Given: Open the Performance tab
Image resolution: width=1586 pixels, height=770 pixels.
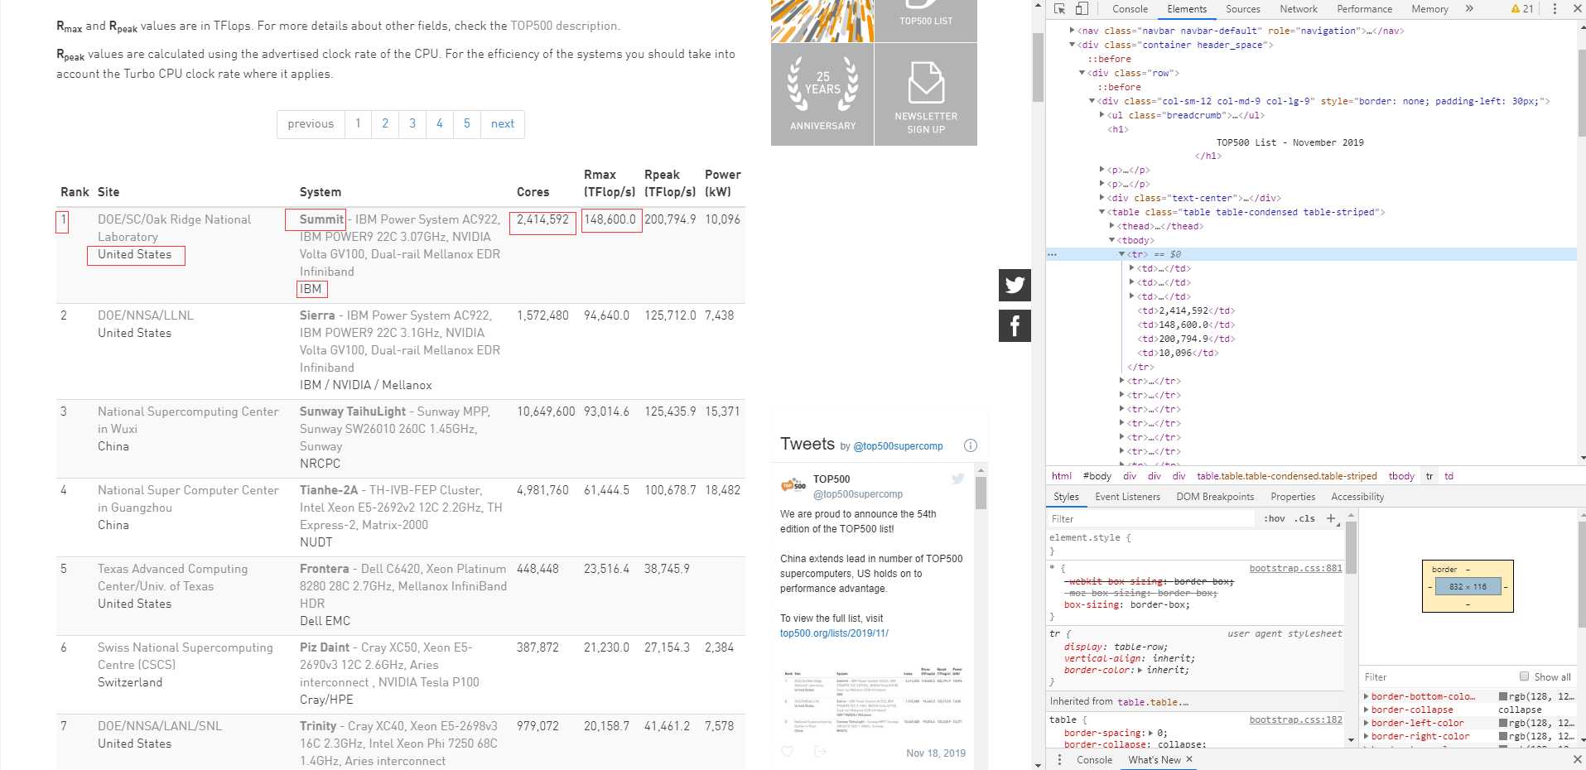Looking at the screenshot, I should [1364, 9].
